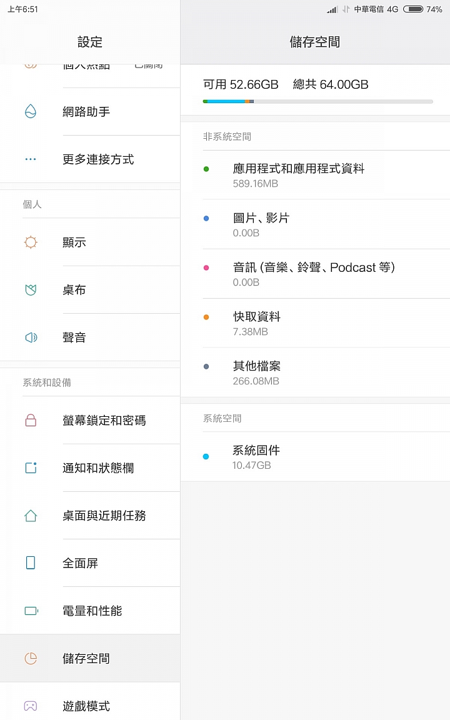
Task: Tap the sun icon beside 顯示
Action: pyautogui.click(x=31, y=242)
